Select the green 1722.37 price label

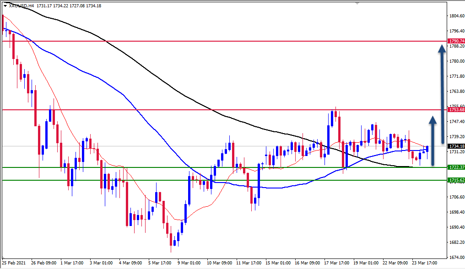pyautogui.click(x=456, y=167)
